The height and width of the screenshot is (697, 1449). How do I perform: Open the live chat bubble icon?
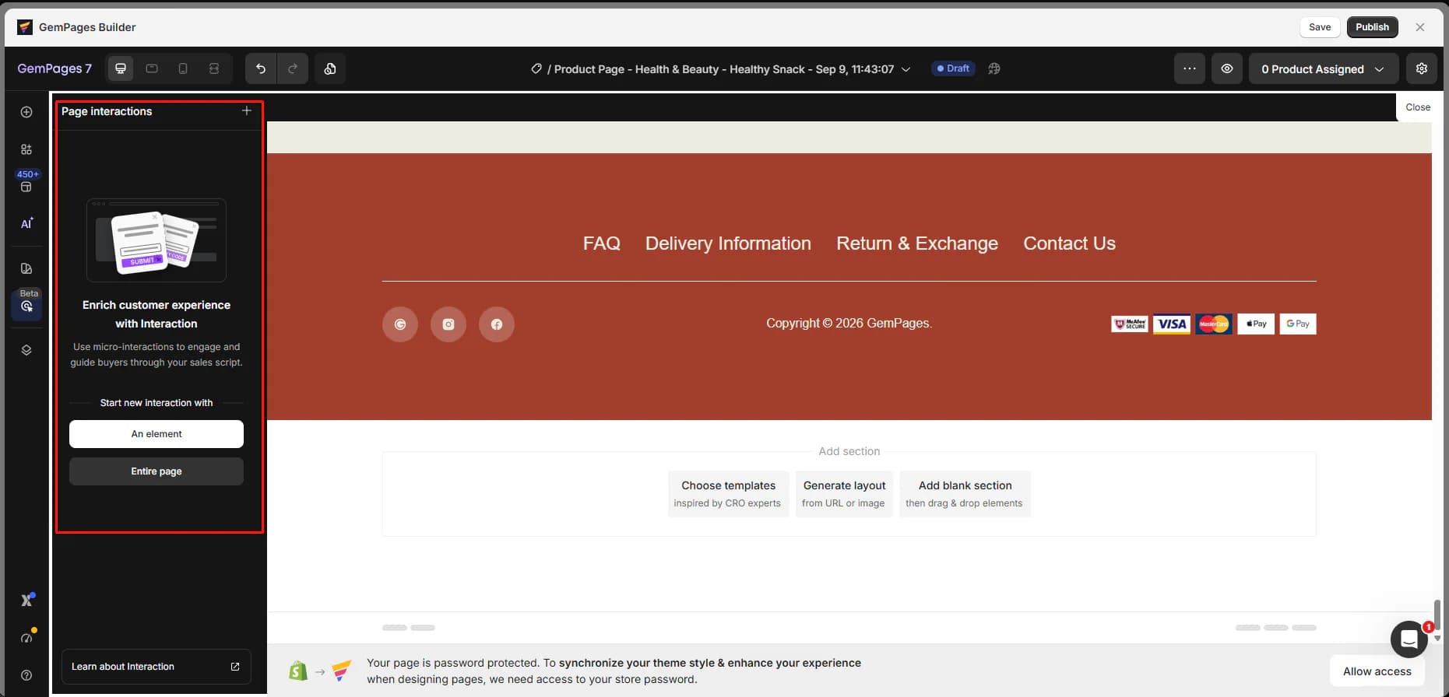pyautogui.click(x=1409, y=639)
